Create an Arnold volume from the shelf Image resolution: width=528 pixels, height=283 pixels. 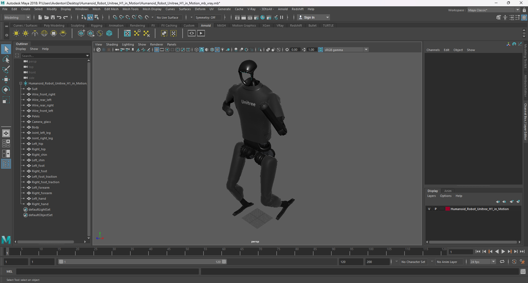click(109, 33)
